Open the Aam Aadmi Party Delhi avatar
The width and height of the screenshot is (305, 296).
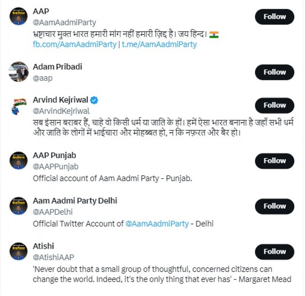click(x=19, y=206)
